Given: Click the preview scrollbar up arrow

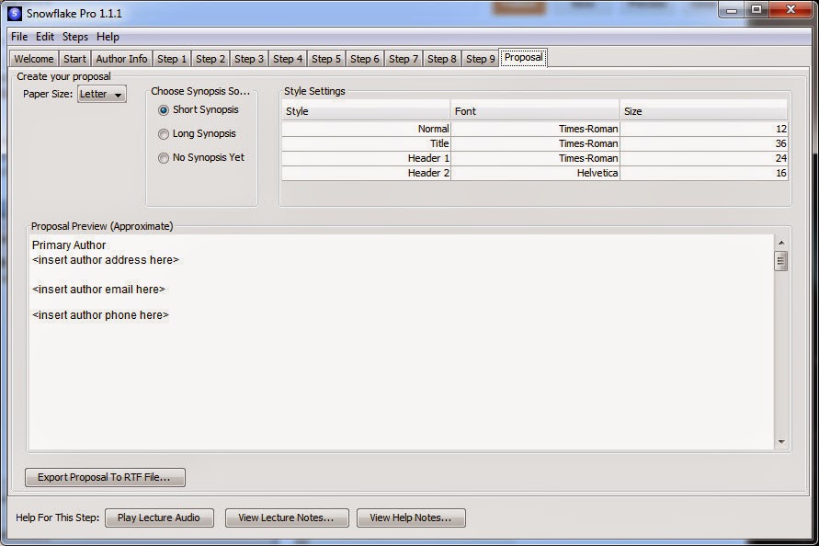Looking at the screenshot, I should pos(781,243).
